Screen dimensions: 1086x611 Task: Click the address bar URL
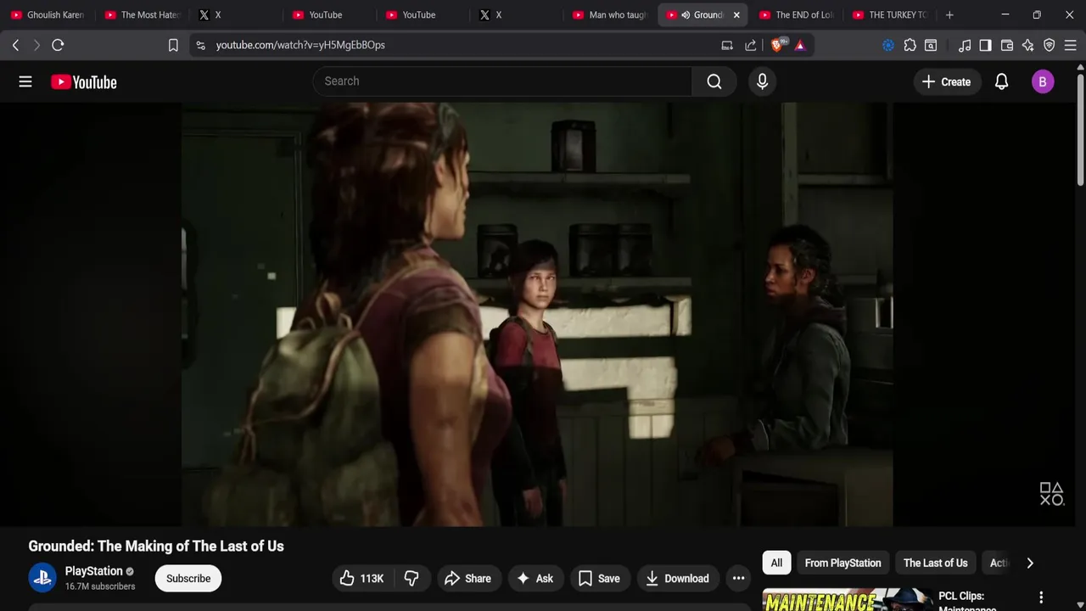click(300, 45)
